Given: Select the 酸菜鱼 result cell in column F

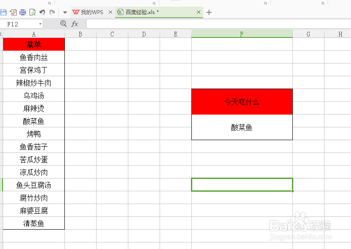Looking at the screenshot, I should (242, 127).
